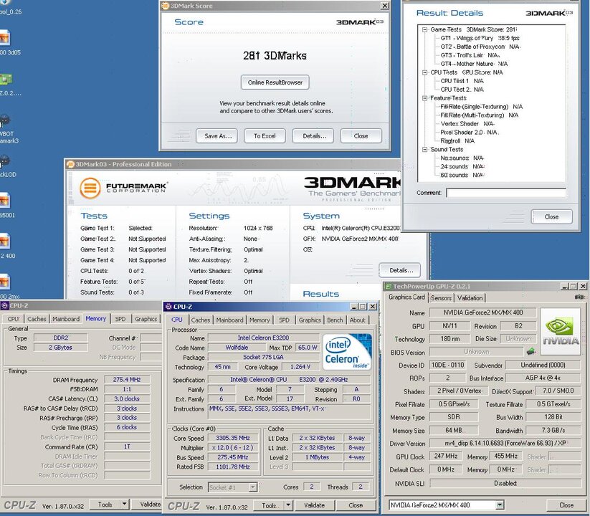Click the Bus Interface value AGP 4x @ 4x
This screenshot has height=516, width=590.
[x=543, y=378]
